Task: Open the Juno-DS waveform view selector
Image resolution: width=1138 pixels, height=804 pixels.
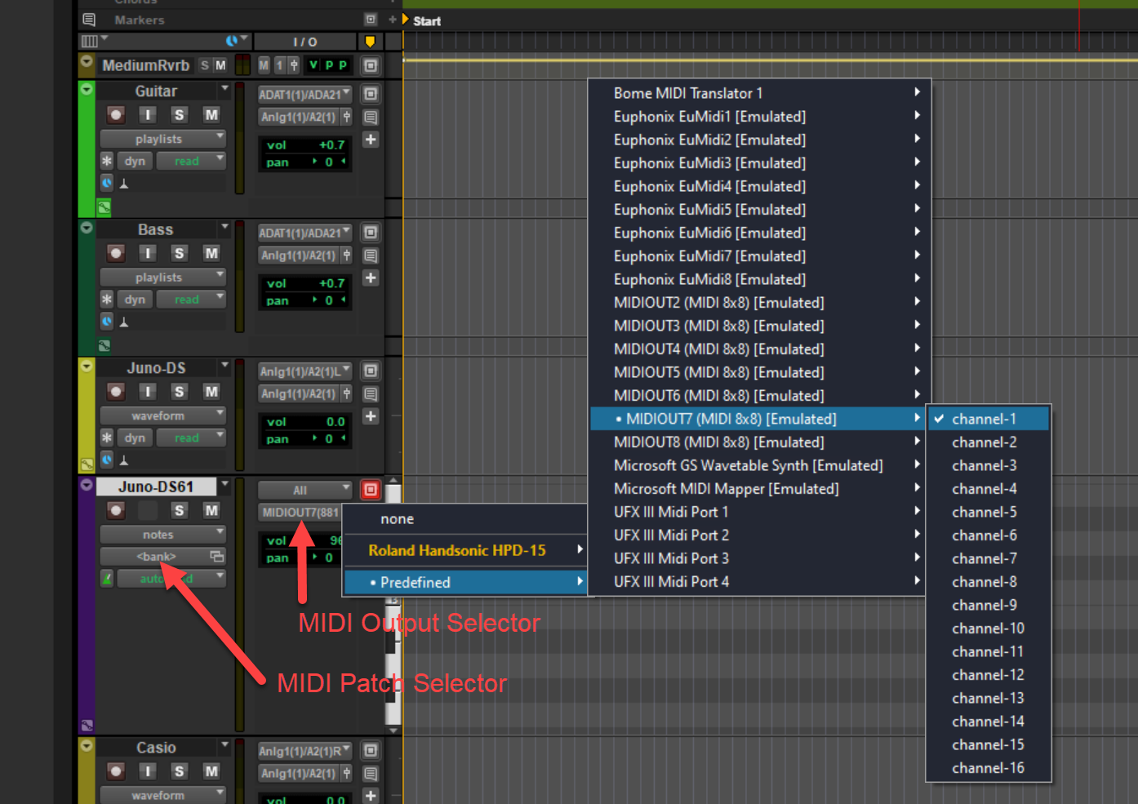Action: click(162, 415)
